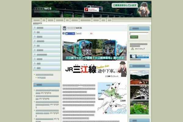Open the news item dated 2017年7月21日

click(47, 105)
